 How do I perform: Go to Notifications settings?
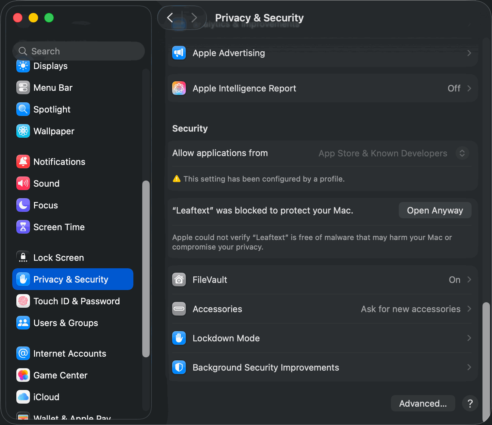(73, 162)
